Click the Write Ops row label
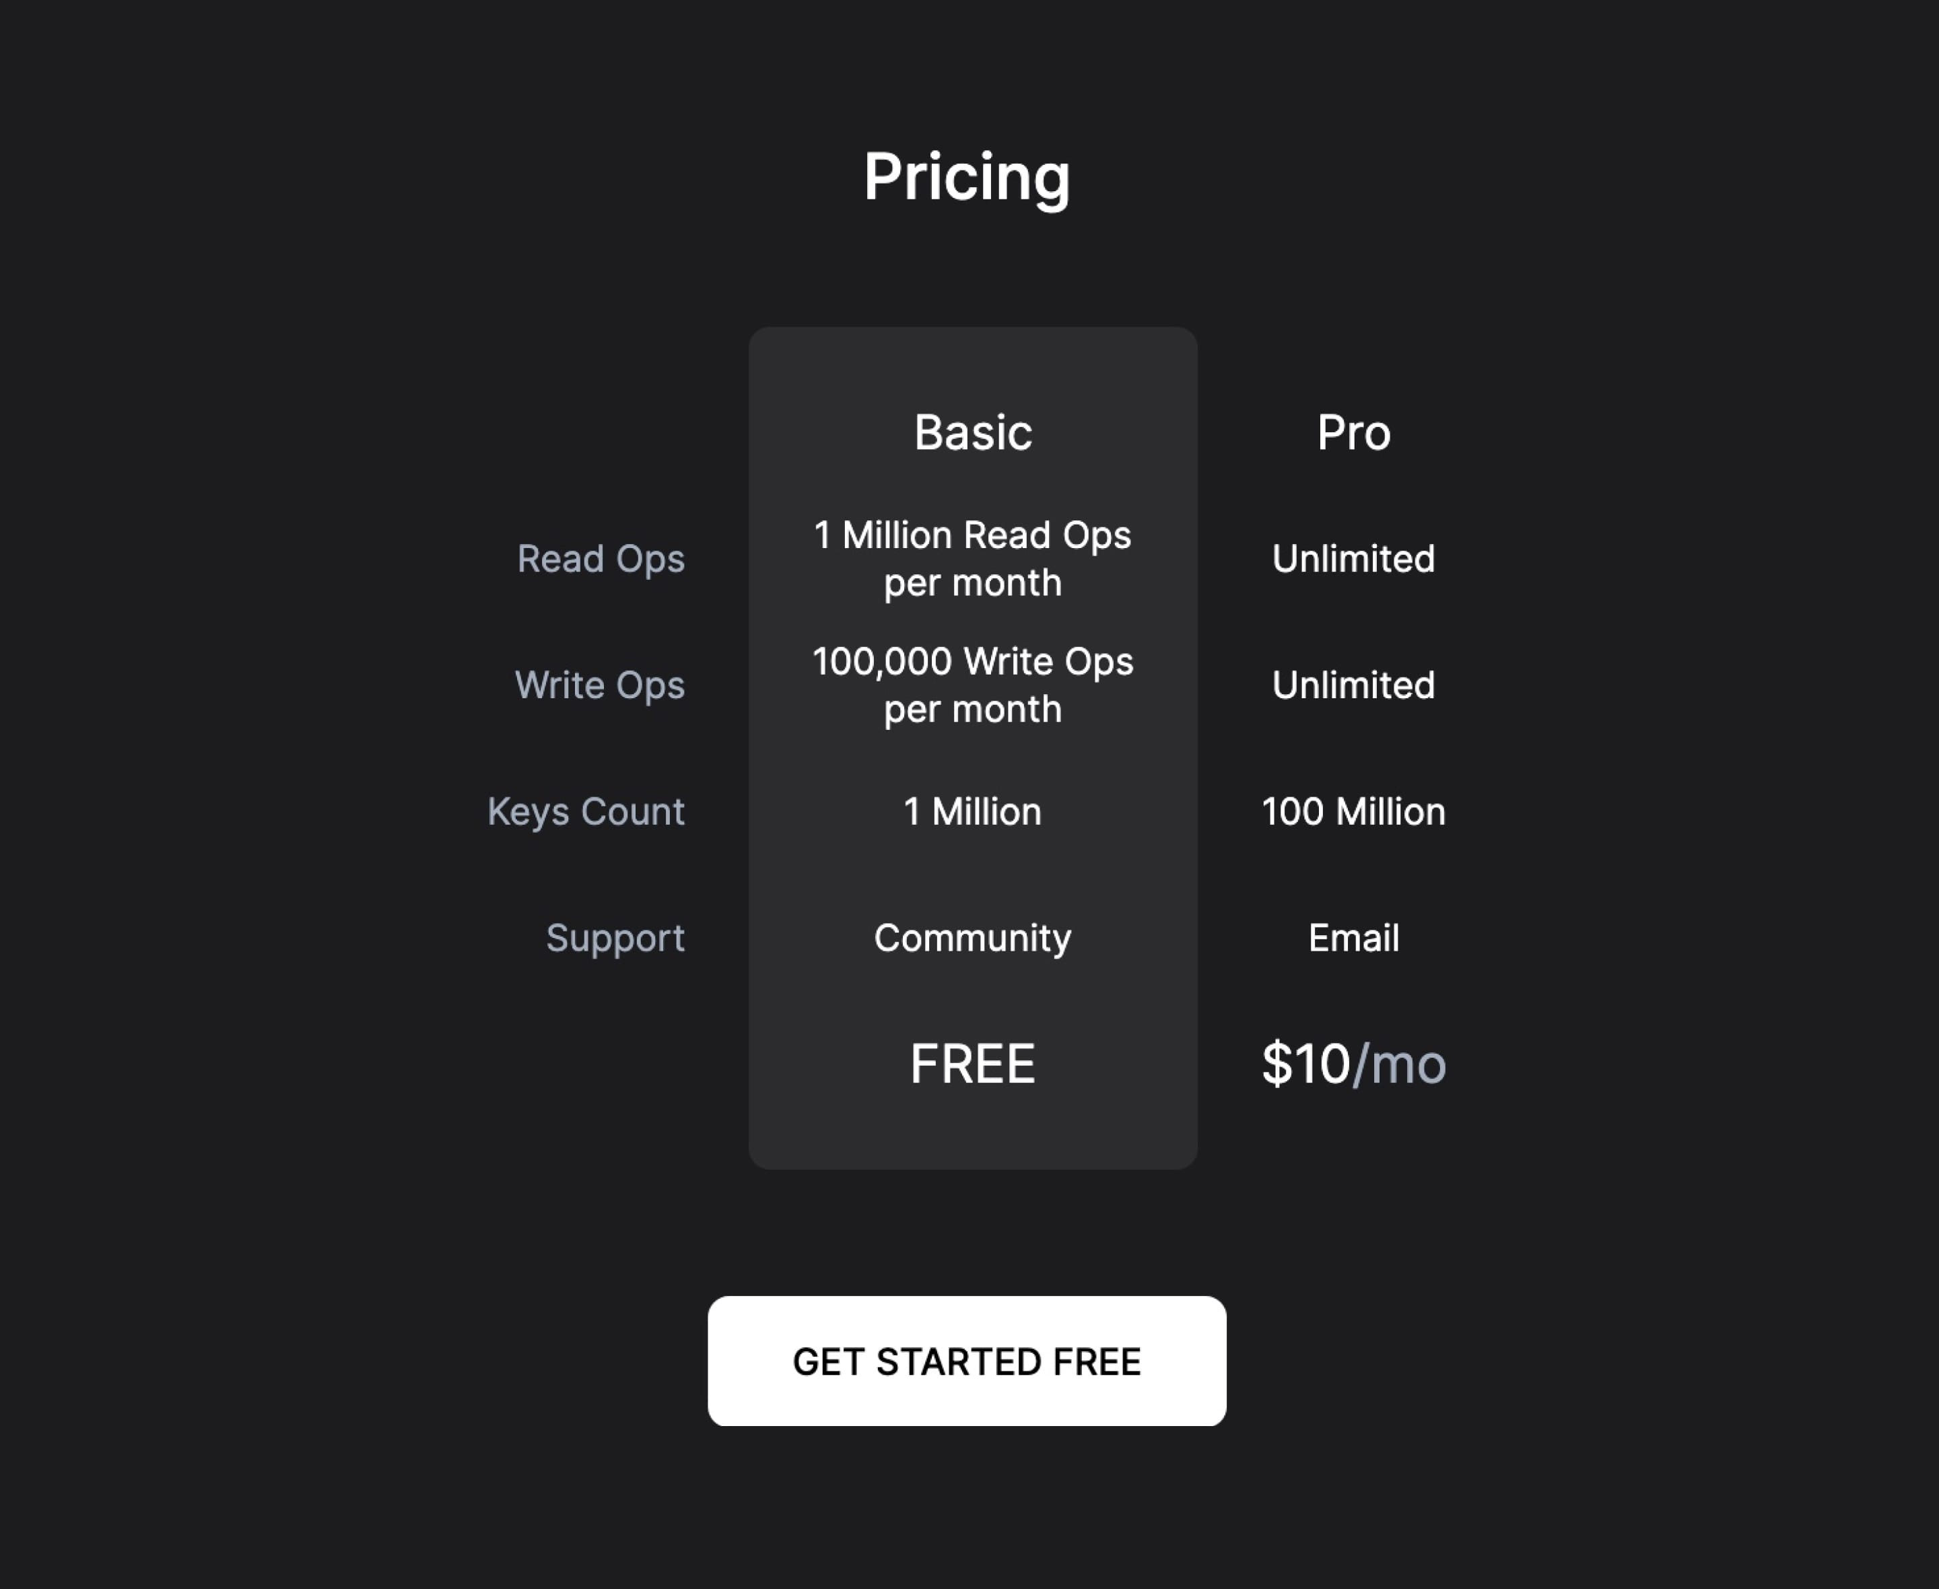This screenshot has width=1939, height=1589. 599,685
